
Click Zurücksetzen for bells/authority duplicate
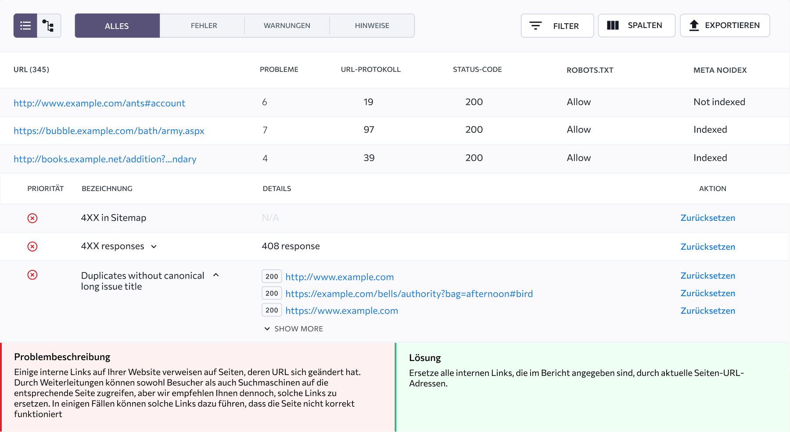707,293
